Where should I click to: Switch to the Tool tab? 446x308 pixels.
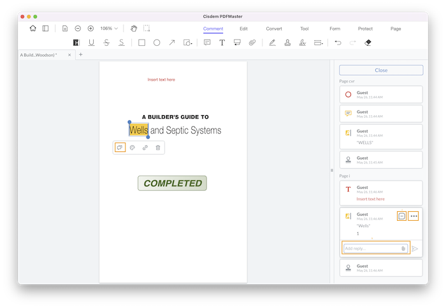[305, 29]
